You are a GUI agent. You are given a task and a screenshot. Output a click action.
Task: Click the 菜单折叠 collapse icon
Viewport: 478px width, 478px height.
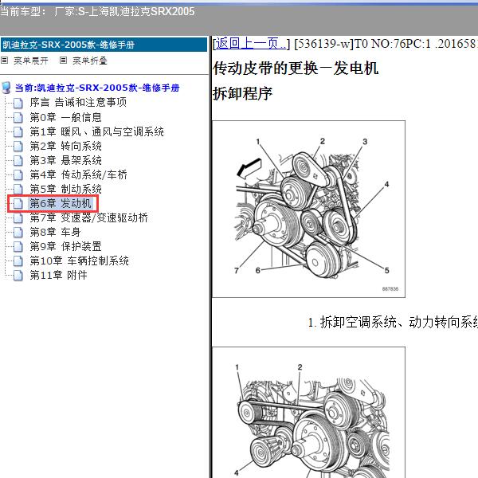[x=63, y=61]
